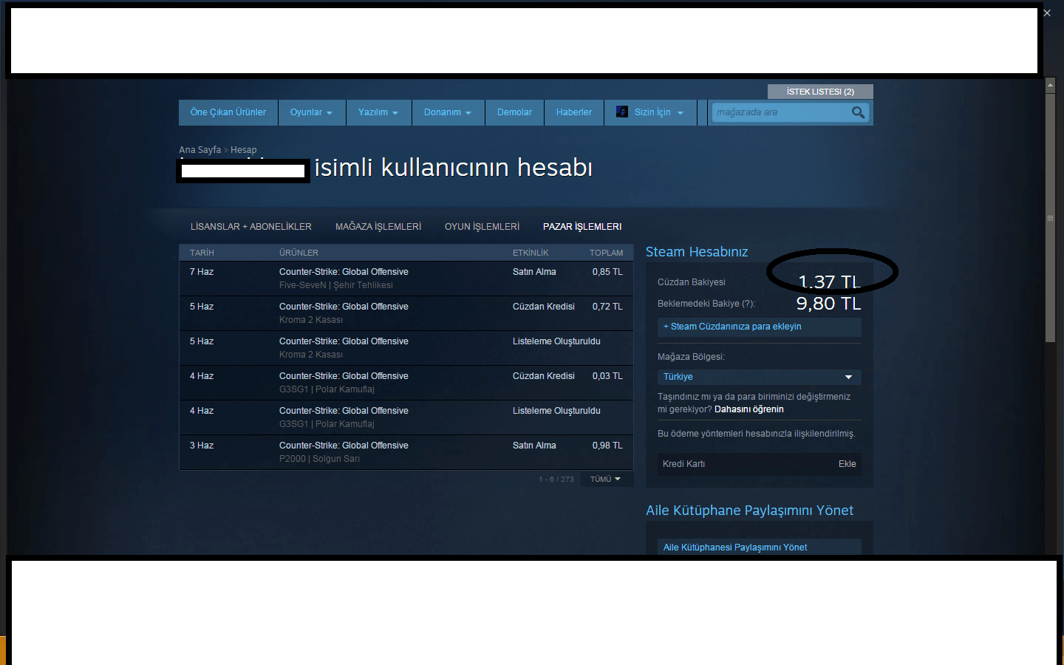Viewport: 1064px width, 665px height.
Task: Click Ekle next to Kredi Kartı
Action: [x=848, y=464]
